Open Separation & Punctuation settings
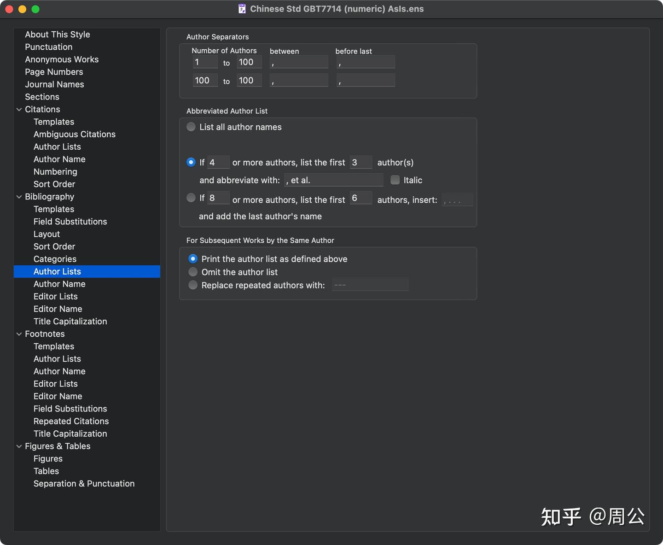The height and width of the screenshot is (545, 663). coord(84,484)
